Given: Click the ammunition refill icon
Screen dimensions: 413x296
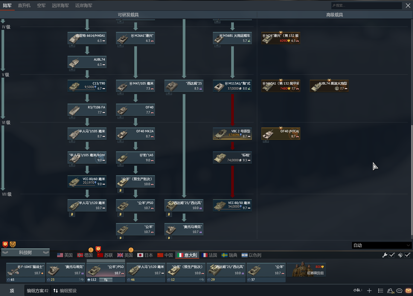Looking at the screenshot, I should [x=400, y=255].
